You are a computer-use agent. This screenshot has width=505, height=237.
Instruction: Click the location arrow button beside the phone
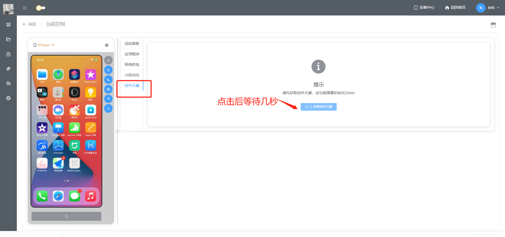tap(108, 99)
